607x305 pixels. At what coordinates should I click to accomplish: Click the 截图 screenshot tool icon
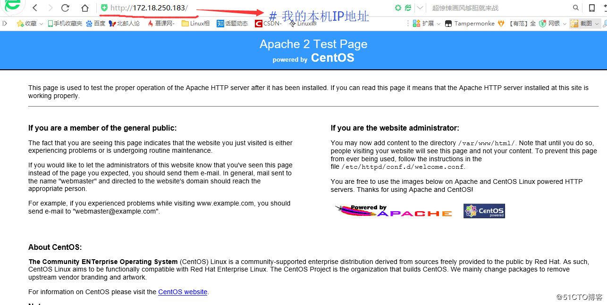click(574, 23)
